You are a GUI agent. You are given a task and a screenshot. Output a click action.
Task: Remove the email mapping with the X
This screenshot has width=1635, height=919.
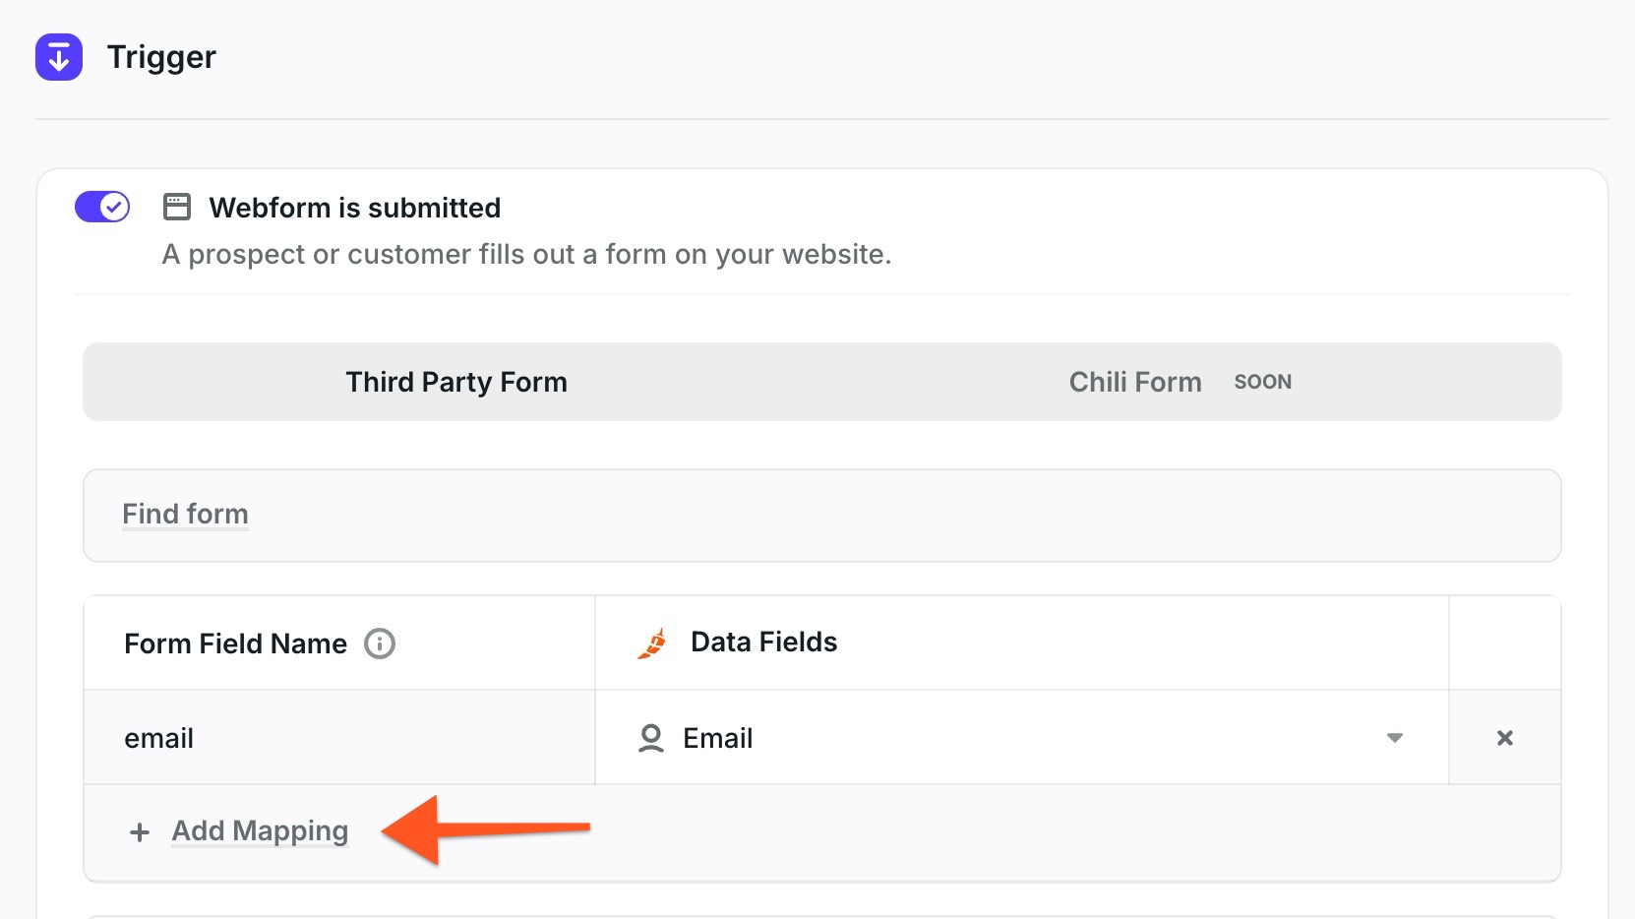tap(1505, 738)
